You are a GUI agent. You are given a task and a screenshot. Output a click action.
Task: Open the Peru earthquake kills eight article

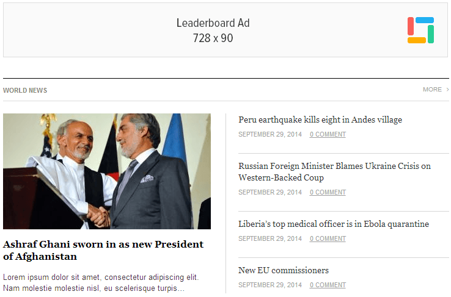pos(320,120)
